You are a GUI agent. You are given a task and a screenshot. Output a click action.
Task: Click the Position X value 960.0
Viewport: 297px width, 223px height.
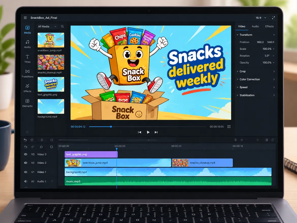pos(260,42)
